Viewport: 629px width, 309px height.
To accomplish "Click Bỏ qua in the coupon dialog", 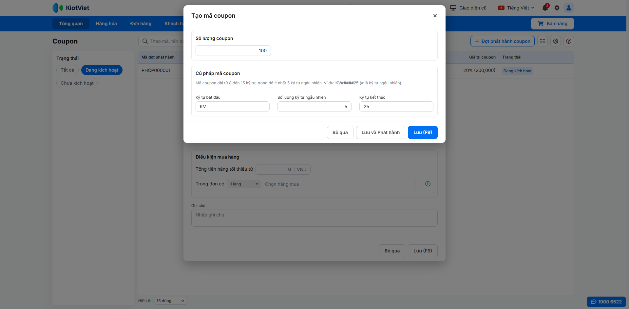I will pos(340,132).
